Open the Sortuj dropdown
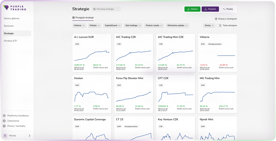The image size is (276, 141). pyautogui.click(x=209, y=25)
